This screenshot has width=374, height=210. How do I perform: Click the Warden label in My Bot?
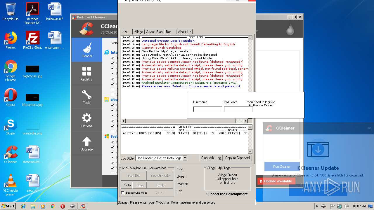point(182,184)
